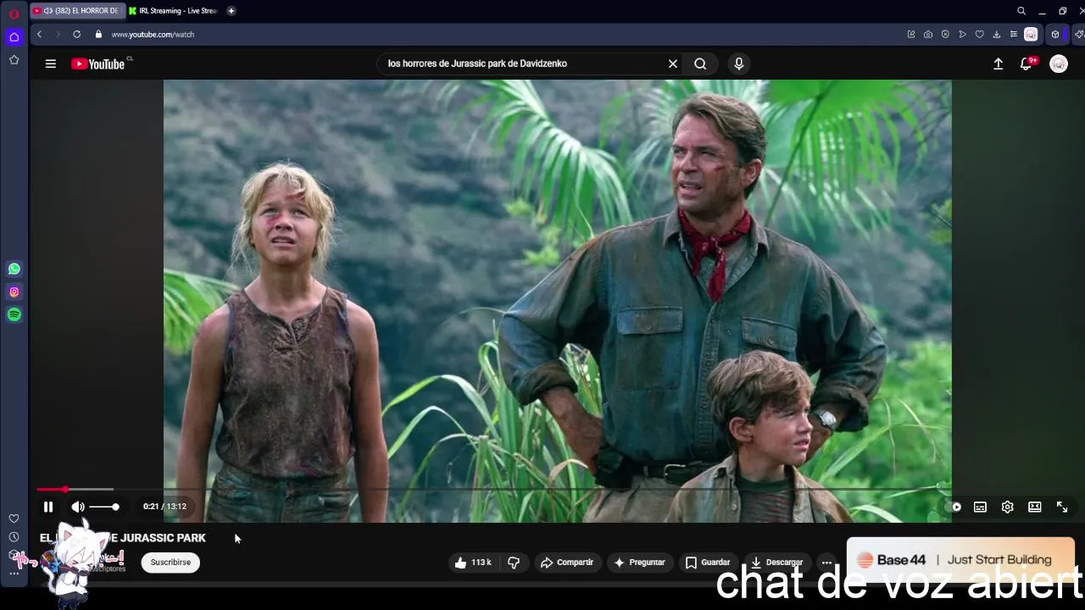1085x610 pixels.
Task: Open the sidebar three-dot setup menu
Action: [x=14, y=574]
